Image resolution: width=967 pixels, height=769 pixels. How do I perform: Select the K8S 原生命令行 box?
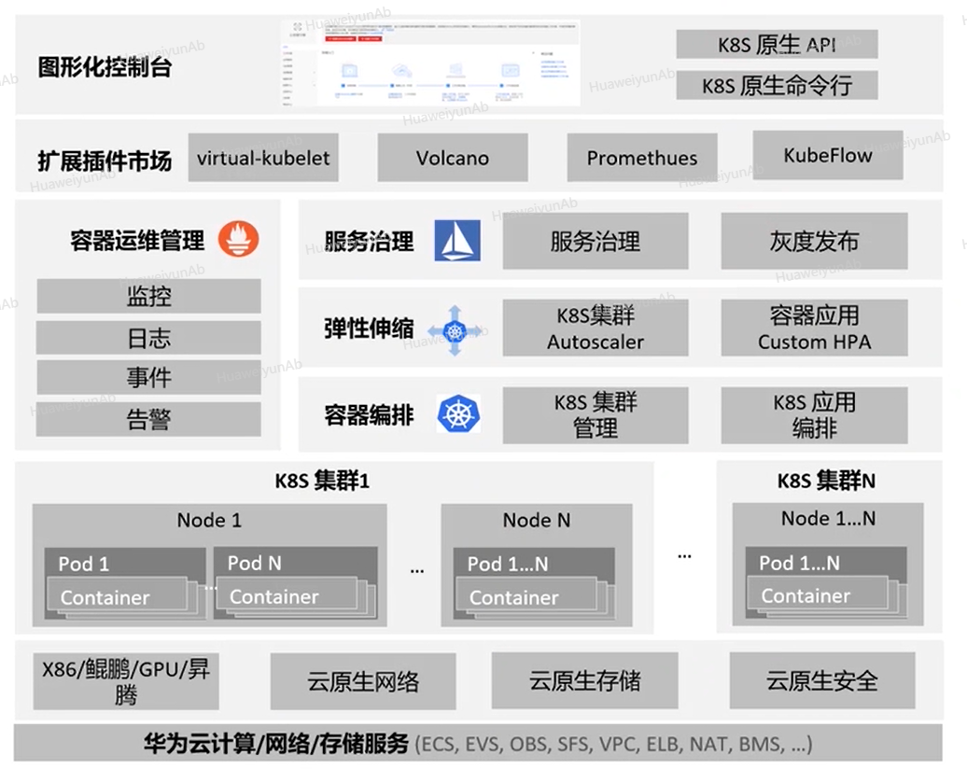[777, 86]
